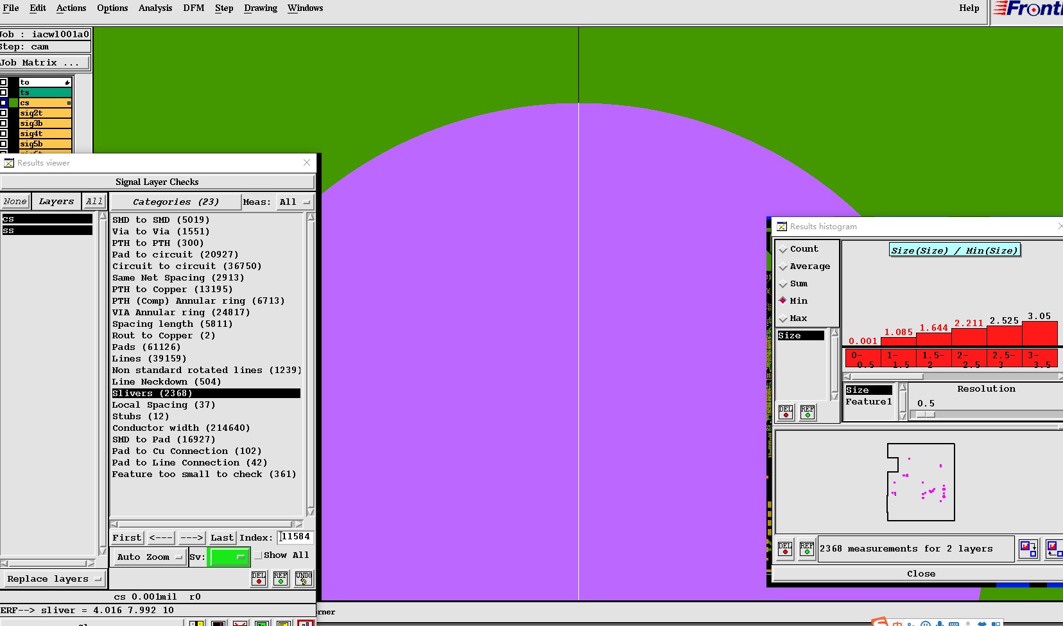Select the Count radio option
The width and height of the screenshot is (1063, 626).
[x=783, y=249]
